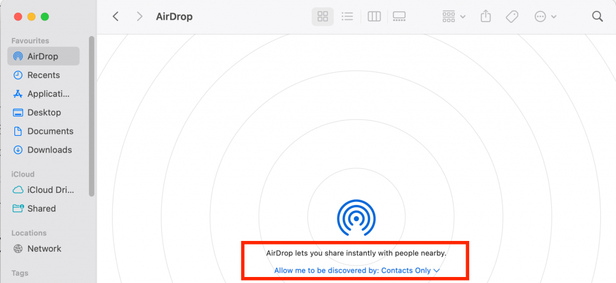Open Recents in the sidebar

click(x=43, y=75)
